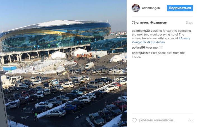This screenshot has width=197, height=127.
Task: Open the #wug2017 hashtag link
Action: coord(139,42)
